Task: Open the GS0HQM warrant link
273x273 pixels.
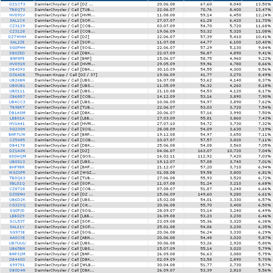Action: pos(17,156)
